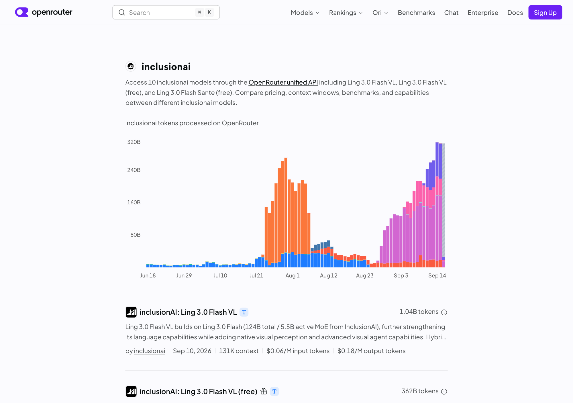Follow the OpenRouter unified API link
Viewport: 573px width, 403px height.
pyautogui.click(x=283, y=83)
